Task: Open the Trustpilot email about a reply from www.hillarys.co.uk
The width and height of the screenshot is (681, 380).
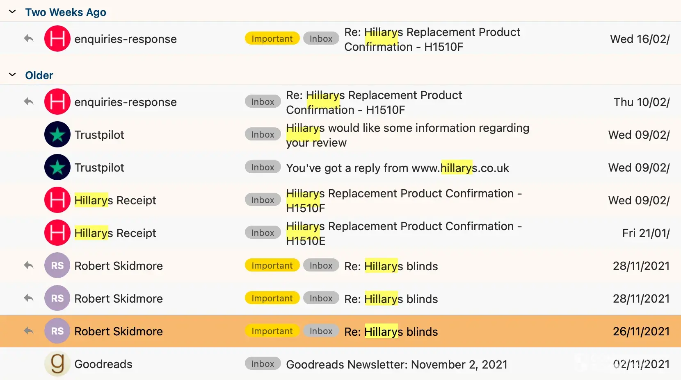Action: 397,168
